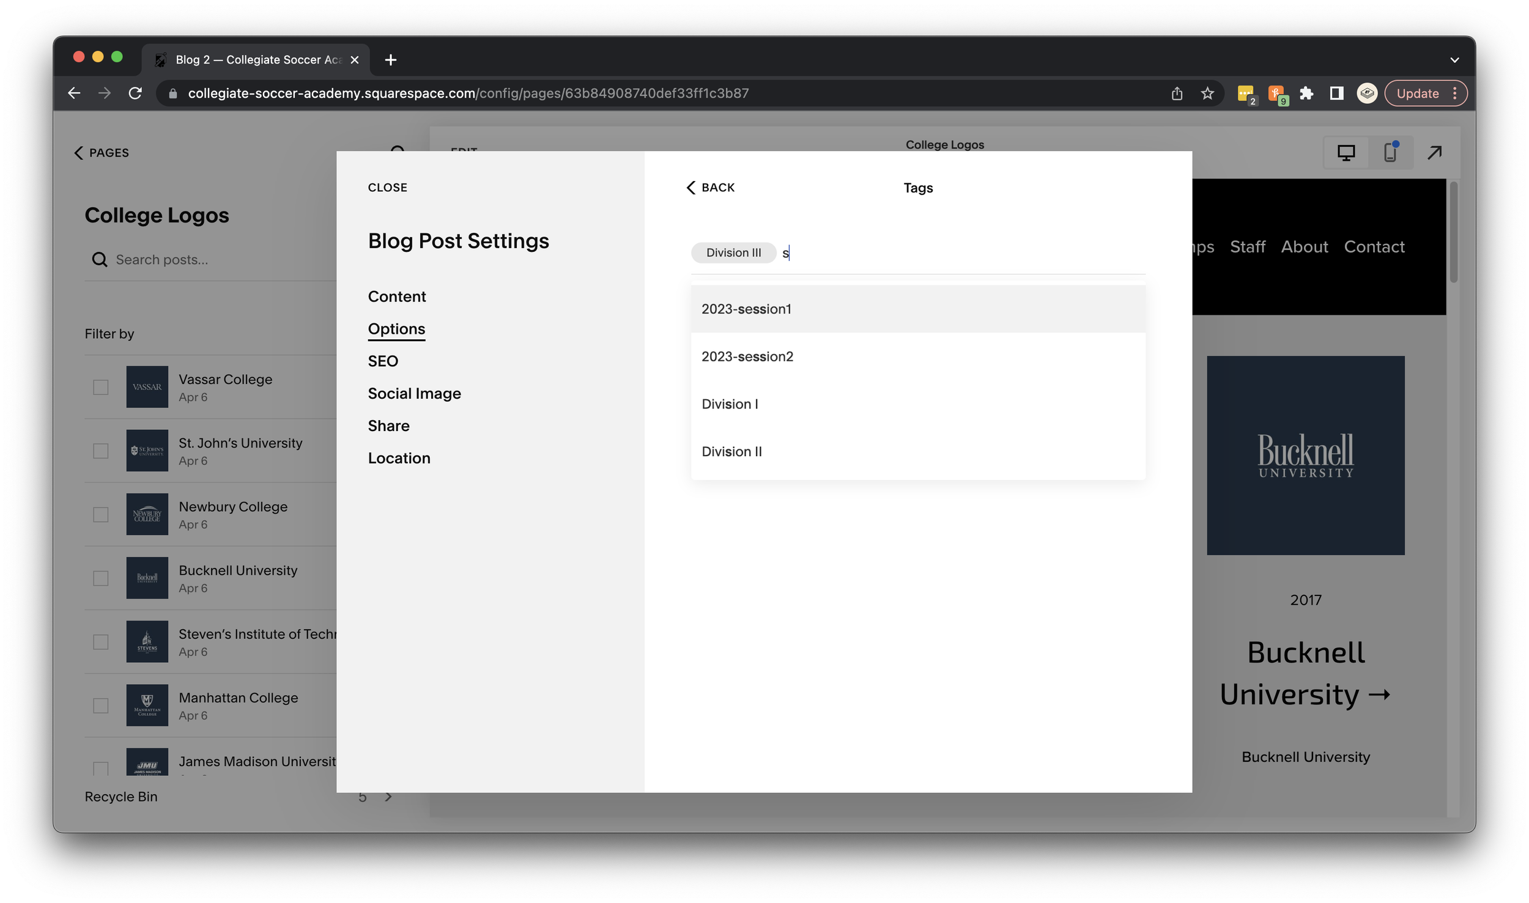
Task: Switch to Social Image section
Action: coord(414,394)
